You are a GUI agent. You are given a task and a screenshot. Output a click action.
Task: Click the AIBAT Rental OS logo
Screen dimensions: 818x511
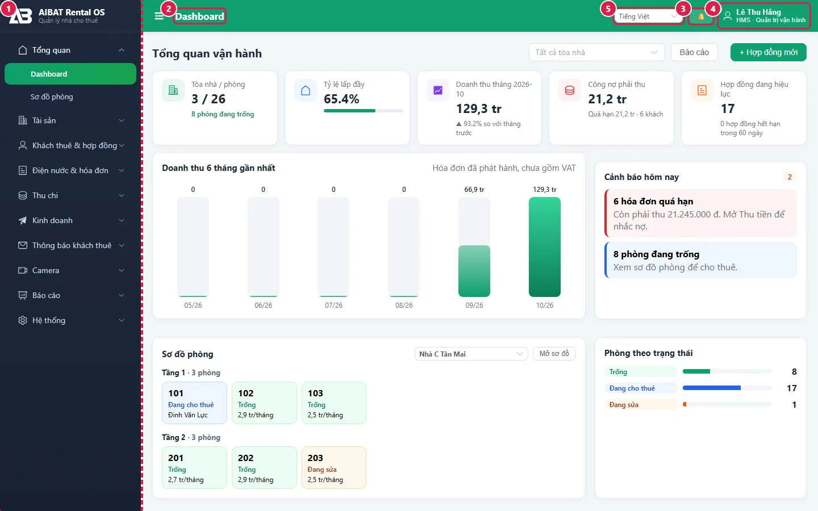tap(20, 16)
